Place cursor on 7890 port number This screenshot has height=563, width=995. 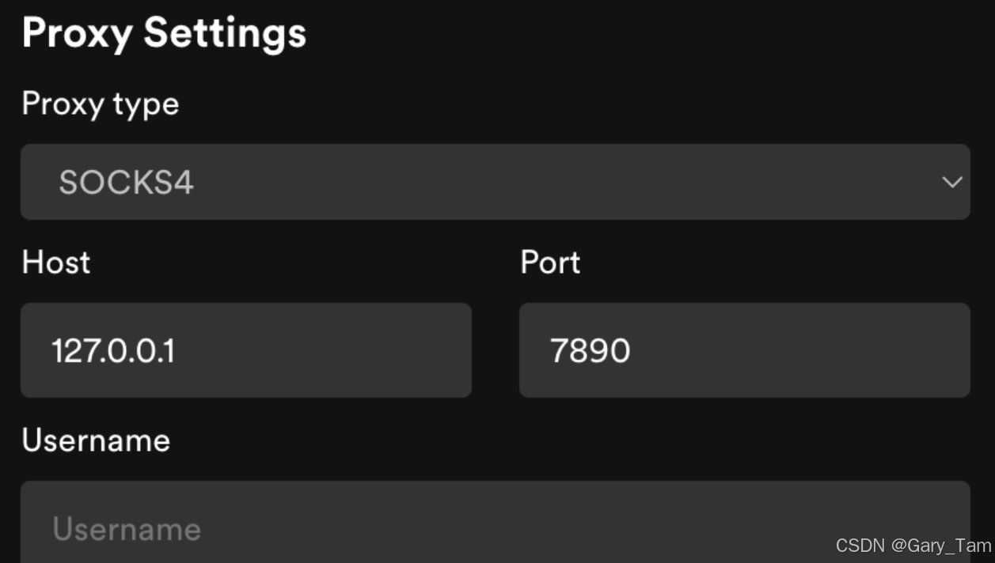(x=591, y=350)
